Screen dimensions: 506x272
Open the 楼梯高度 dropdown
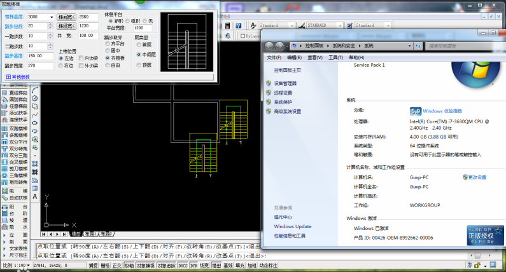(x=52, y=17)
